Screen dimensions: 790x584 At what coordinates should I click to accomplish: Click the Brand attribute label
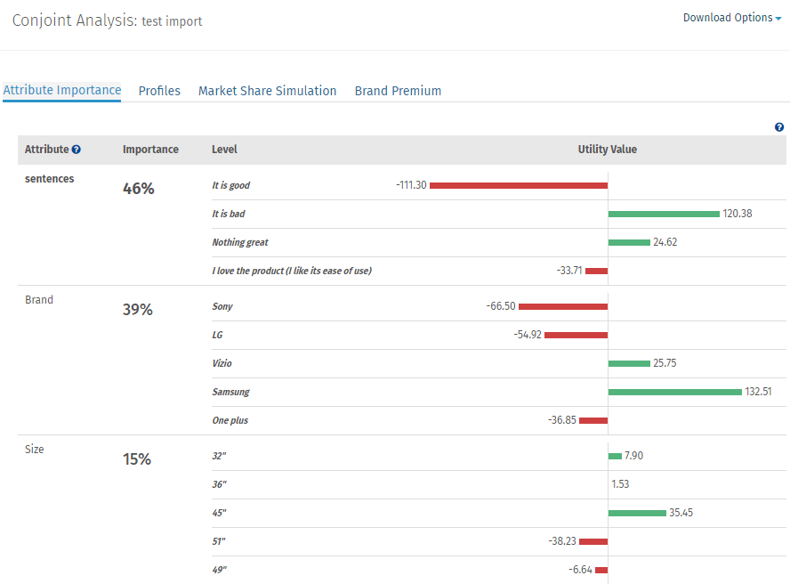click(39, 300)
